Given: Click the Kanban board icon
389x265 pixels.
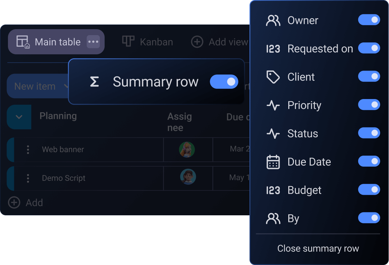Looking at the screenshot, I should tap(128, 42).
